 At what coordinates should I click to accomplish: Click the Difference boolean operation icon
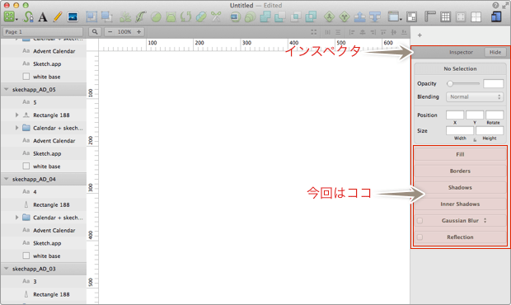point(311,16)
